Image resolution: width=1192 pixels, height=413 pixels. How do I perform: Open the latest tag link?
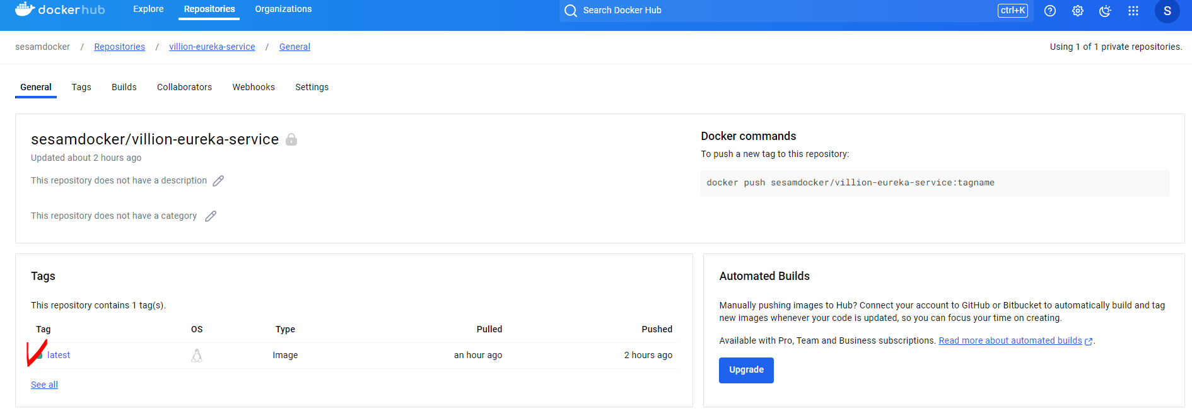click(59, 355)
